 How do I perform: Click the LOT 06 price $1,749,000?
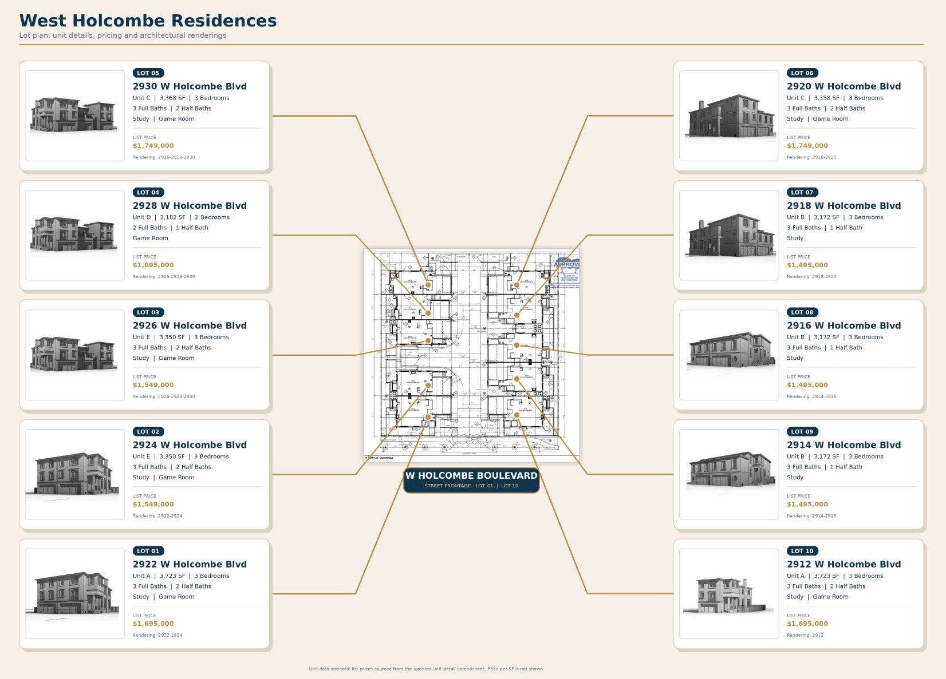(x=807, y=146)
